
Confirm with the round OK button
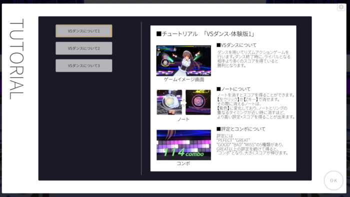(x=333, y=180)
